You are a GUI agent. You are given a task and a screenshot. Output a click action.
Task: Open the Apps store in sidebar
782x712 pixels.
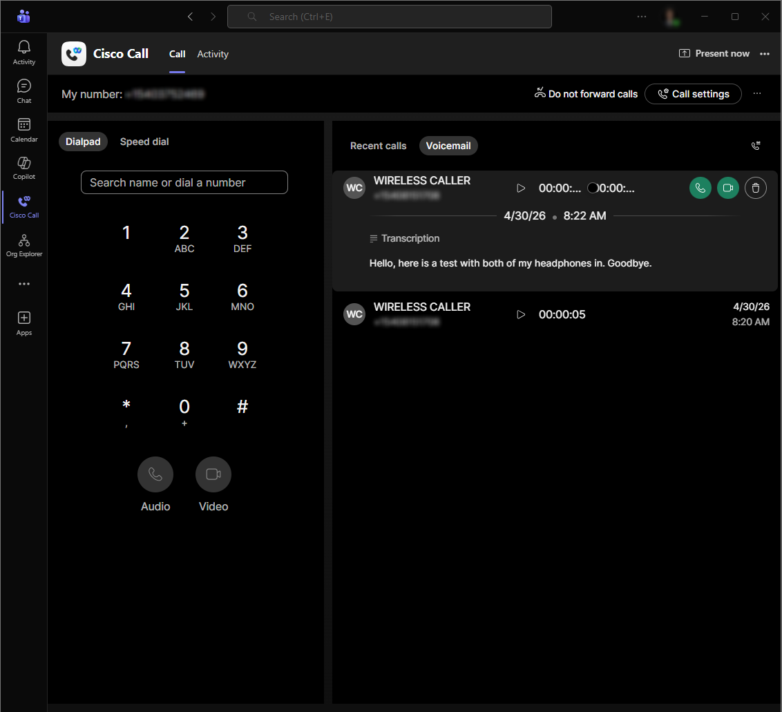pos(24,324)
